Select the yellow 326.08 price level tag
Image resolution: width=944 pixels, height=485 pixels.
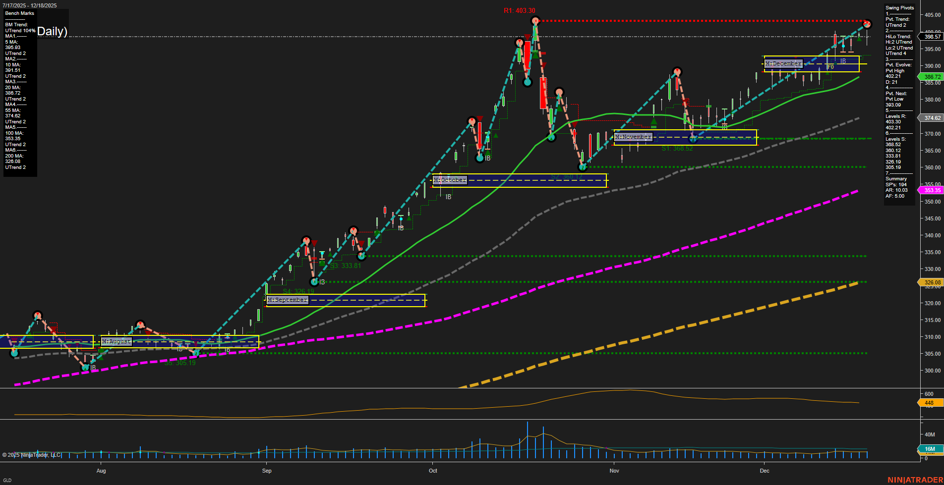[931, 282]
